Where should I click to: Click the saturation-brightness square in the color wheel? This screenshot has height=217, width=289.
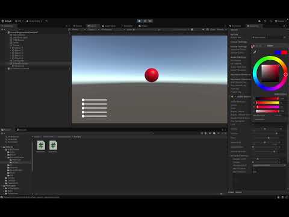pos(270,73)
